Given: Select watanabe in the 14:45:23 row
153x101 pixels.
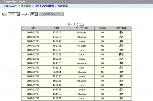Looking at the screenshot, I should coord(82,63).
